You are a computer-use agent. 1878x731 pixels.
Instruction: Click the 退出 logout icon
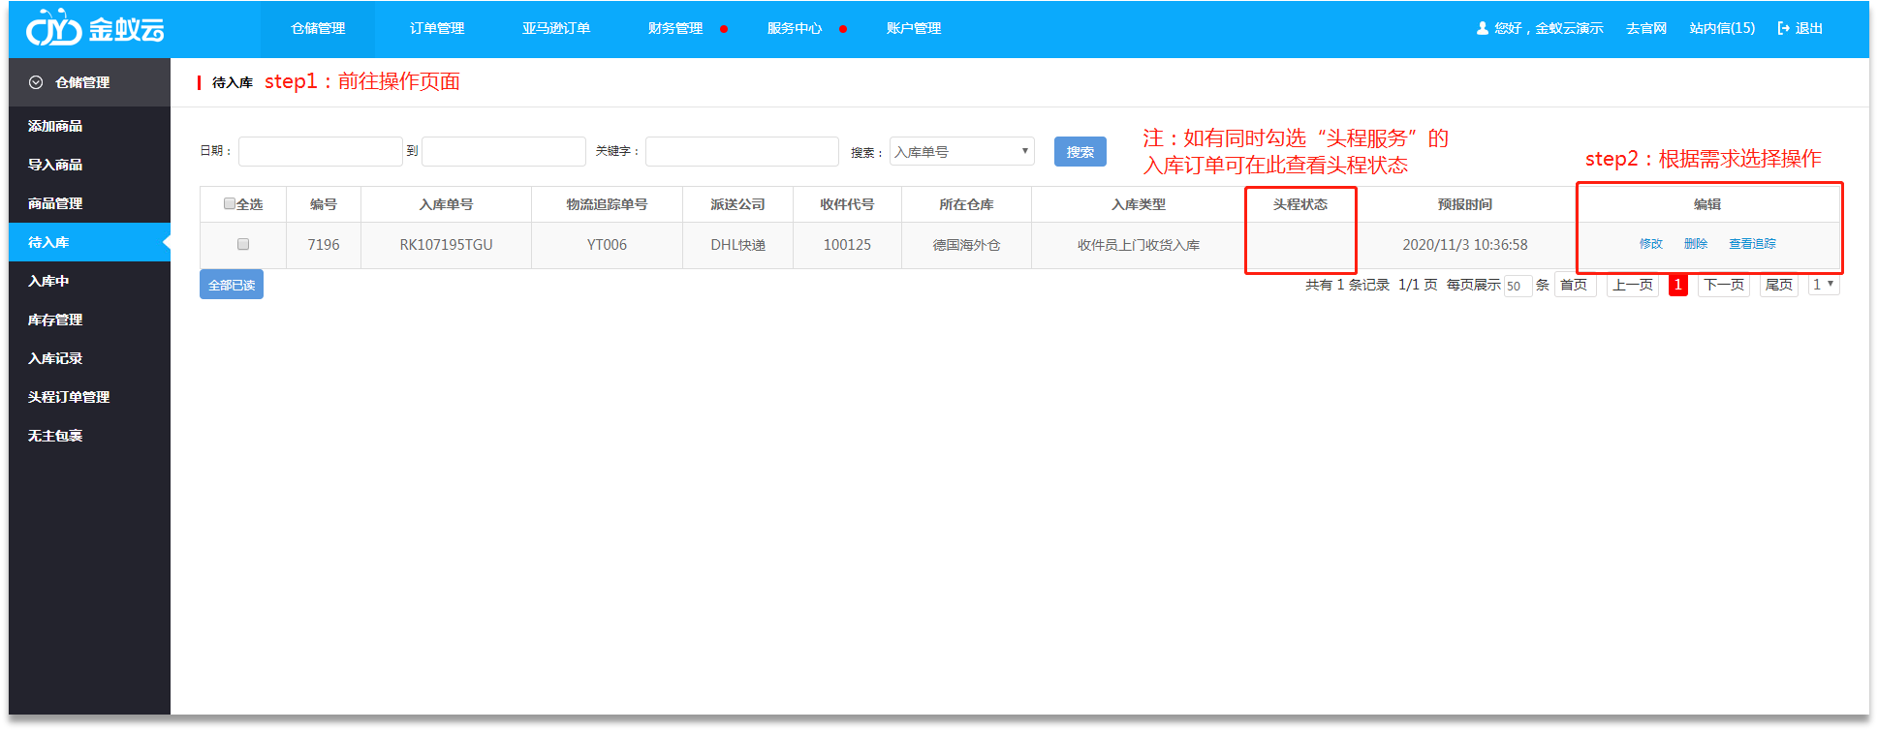[1783, 28]
